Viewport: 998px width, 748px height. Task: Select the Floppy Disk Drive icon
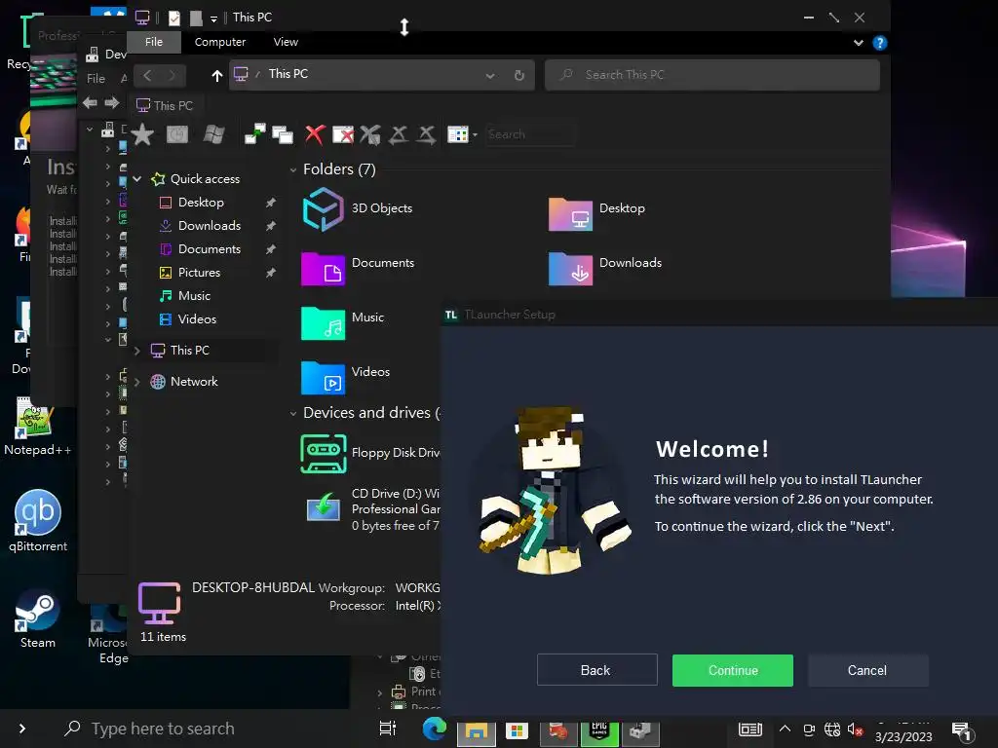click(x=324, y=454)
